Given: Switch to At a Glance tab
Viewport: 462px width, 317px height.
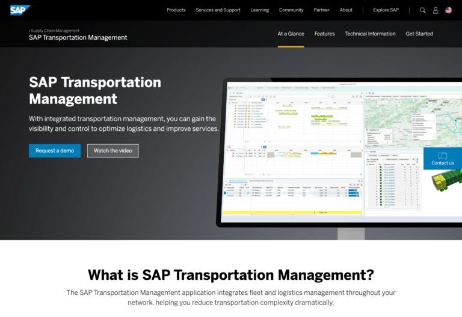Looking at the screenshot, I should click(x=291, y=34).
